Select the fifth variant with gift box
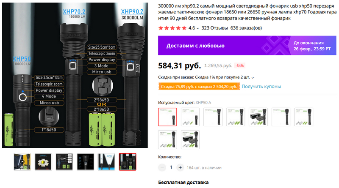 tap(258, 117)
